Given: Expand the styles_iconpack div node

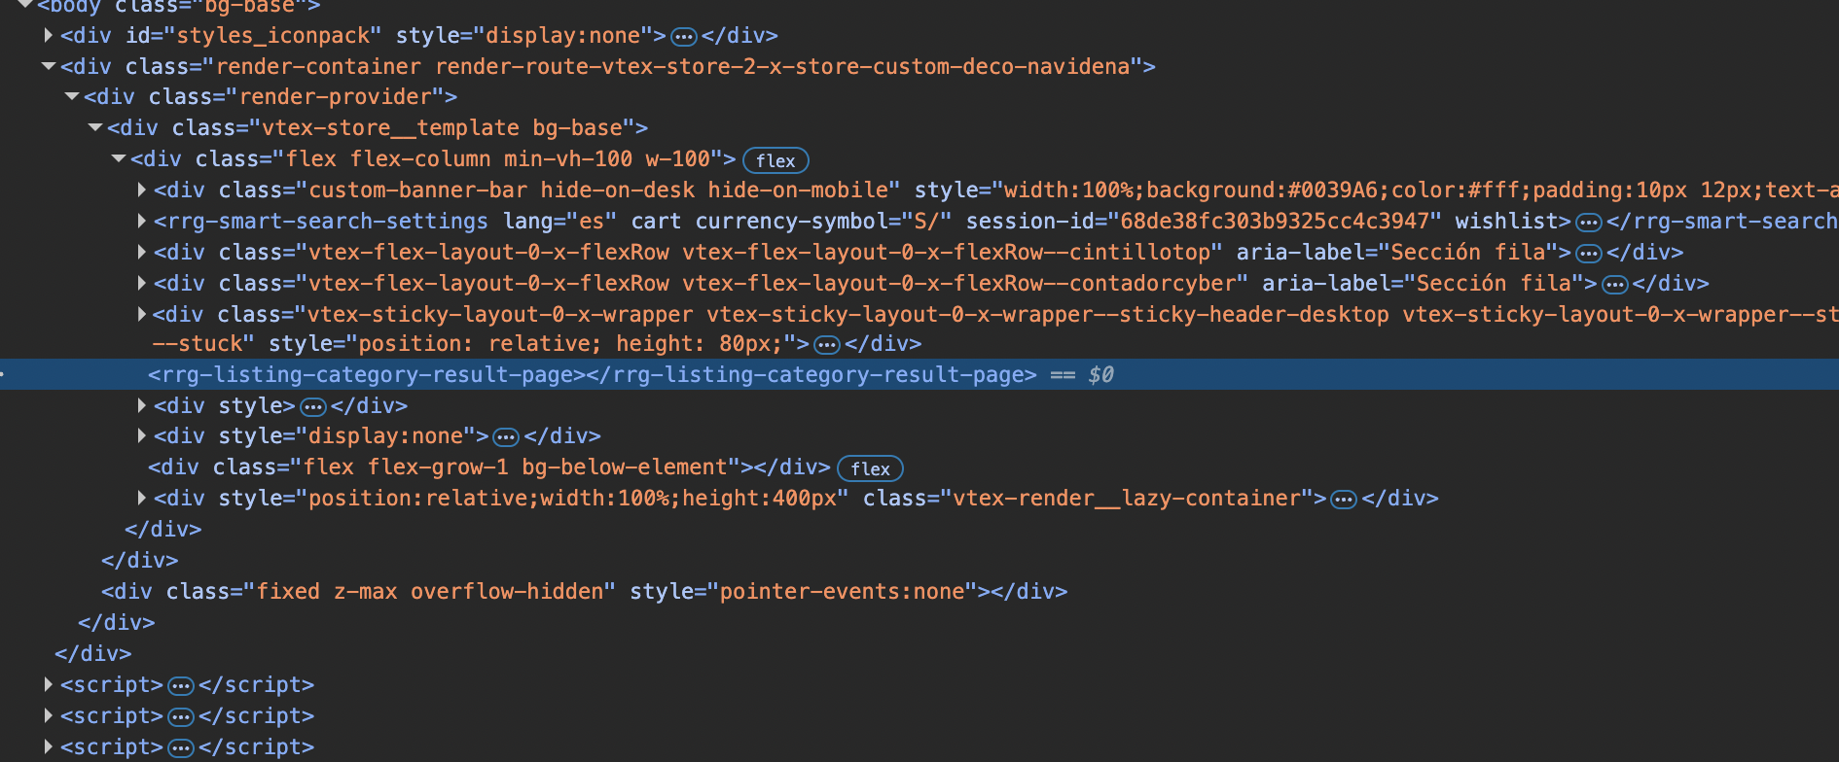Looking at the screenshot, I should coord(49,36).
